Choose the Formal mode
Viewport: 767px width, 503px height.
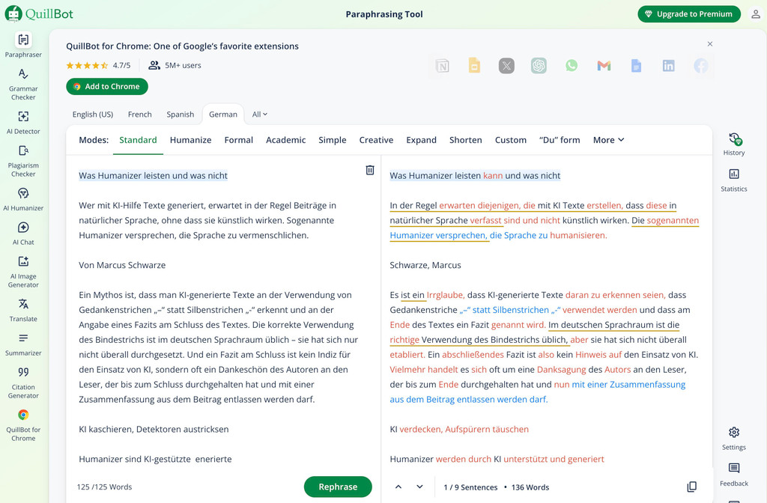pos(238,140)
